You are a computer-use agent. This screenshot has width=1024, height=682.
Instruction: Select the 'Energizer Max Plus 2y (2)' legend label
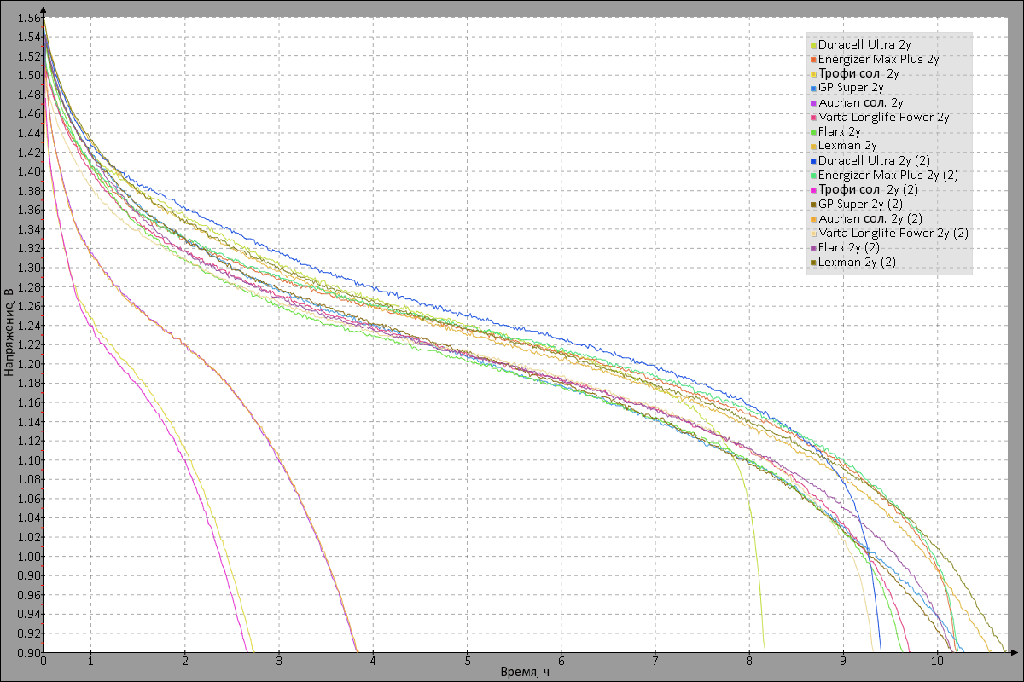click(x=888, y=175)
